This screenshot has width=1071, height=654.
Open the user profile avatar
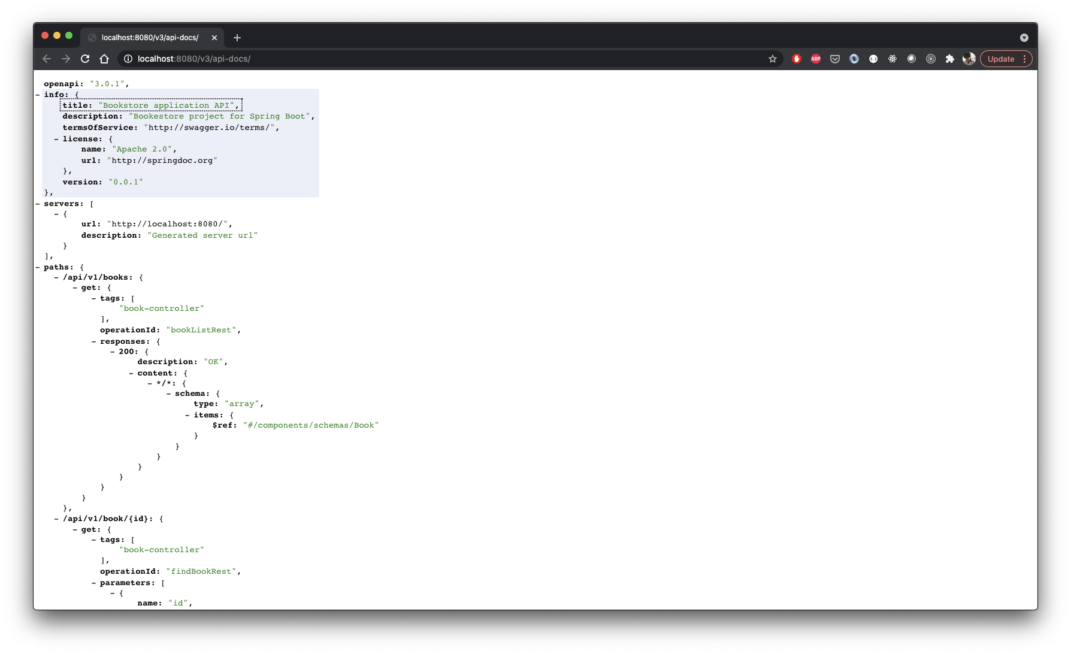tap(969, 59)
